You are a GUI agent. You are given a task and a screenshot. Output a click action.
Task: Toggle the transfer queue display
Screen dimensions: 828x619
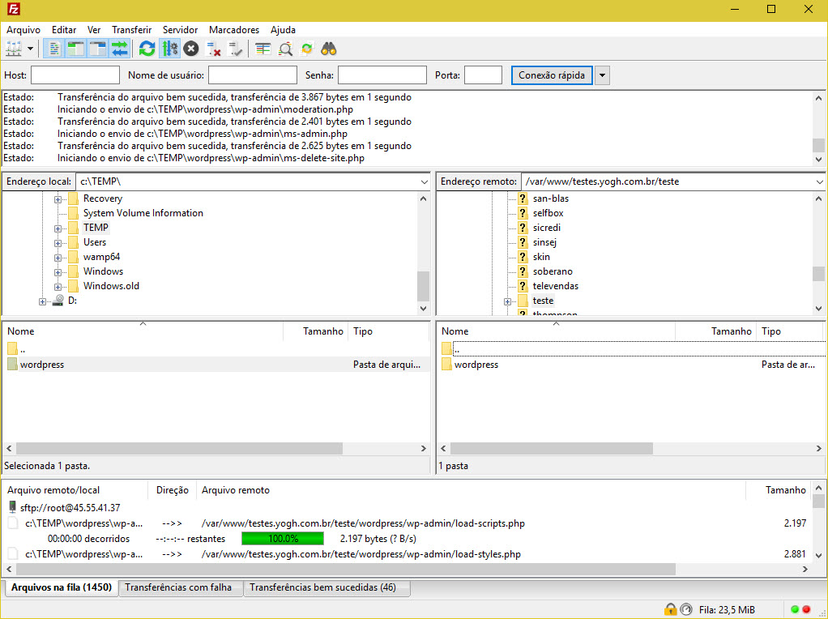pyautogui.click(x=120, y=49)
